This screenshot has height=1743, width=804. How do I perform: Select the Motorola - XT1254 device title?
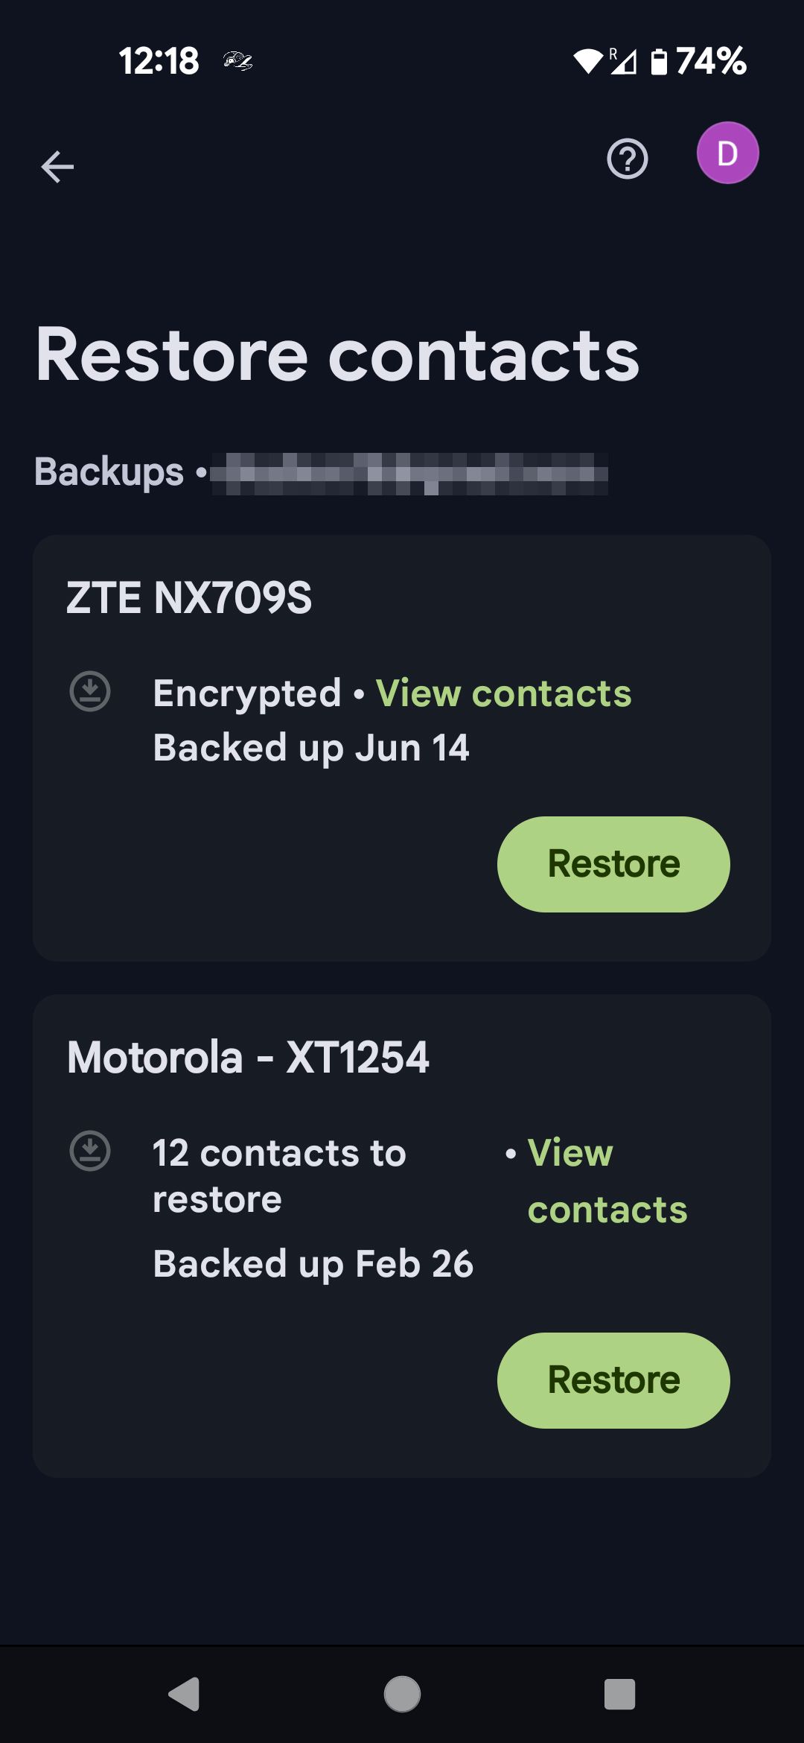[x=248, y=1057]
